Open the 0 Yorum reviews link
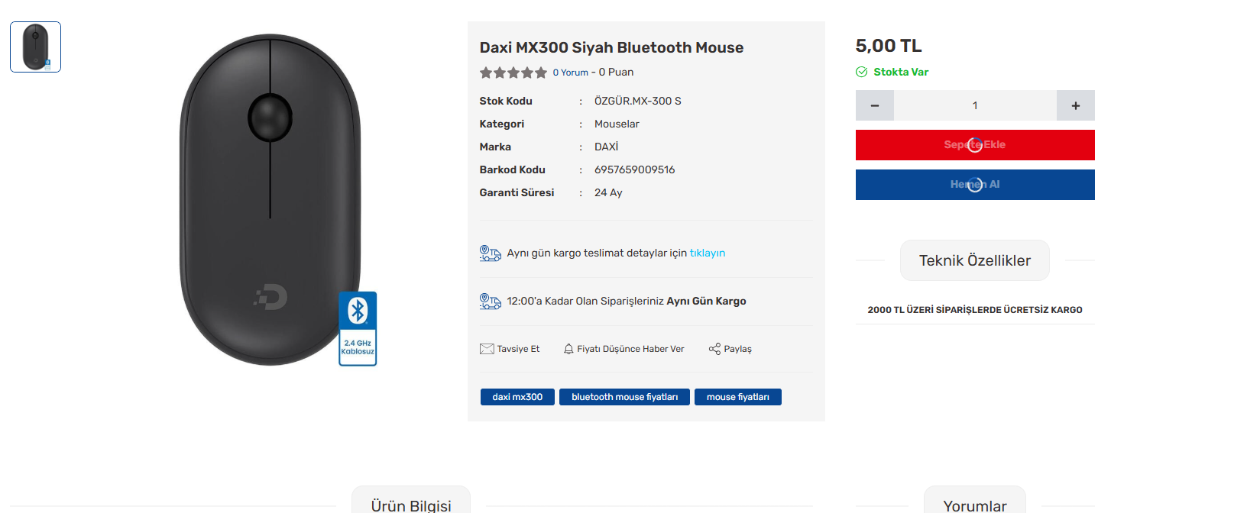 coord(571,73)
